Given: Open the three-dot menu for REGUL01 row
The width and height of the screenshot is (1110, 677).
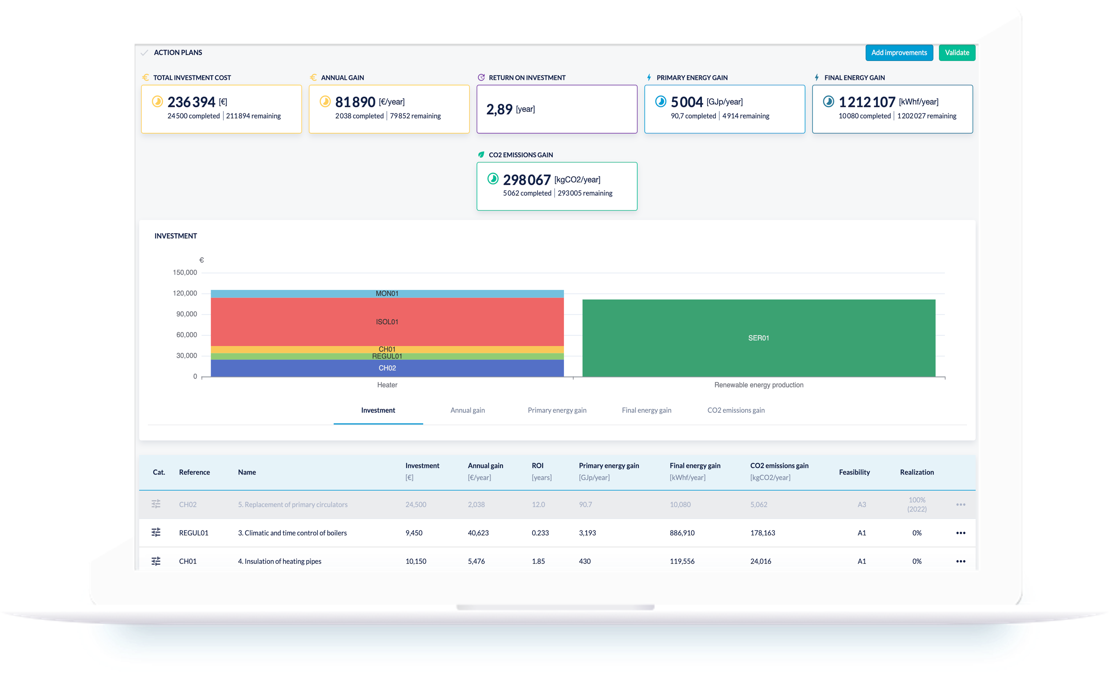Looking at the screenshot, I should pyautogui.click(x=961, y=533).
